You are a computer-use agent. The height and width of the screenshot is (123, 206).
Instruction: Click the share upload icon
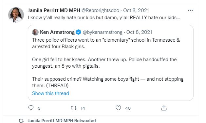[164, 108]
